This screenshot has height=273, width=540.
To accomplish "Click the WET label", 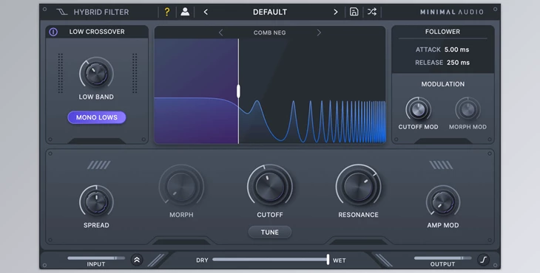I will click(x=340, y=260).
